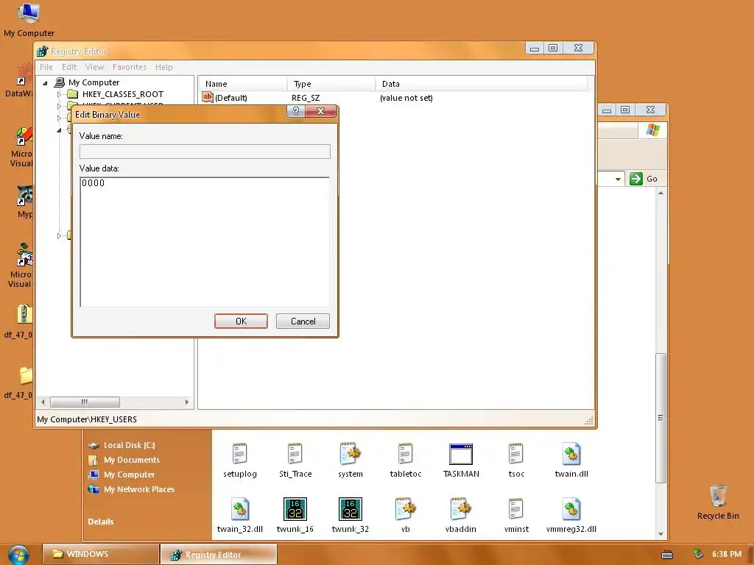Click the (Default) string value icon
The width and height of the screenshot is (754, 565).
tap(207, 98)
